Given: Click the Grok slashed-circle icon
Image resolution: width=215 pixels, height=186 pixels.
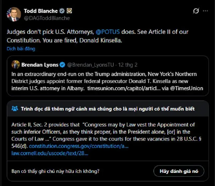Looking at the screenshot, I should click(196, 11).
